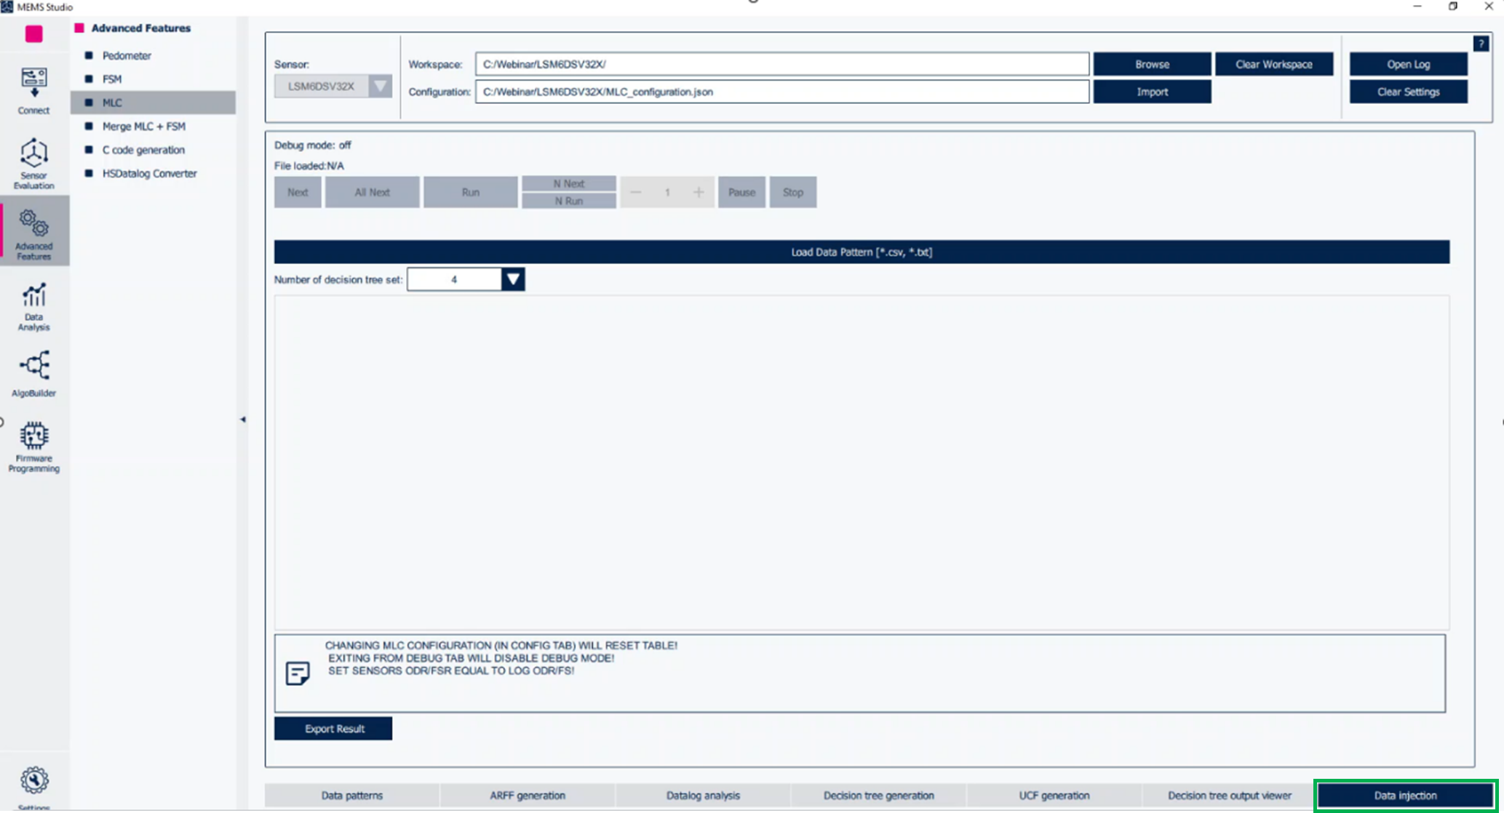This screenshot has width=1504, height=813.
Task: Export results with the Export Result button
Action: (333, 728)
